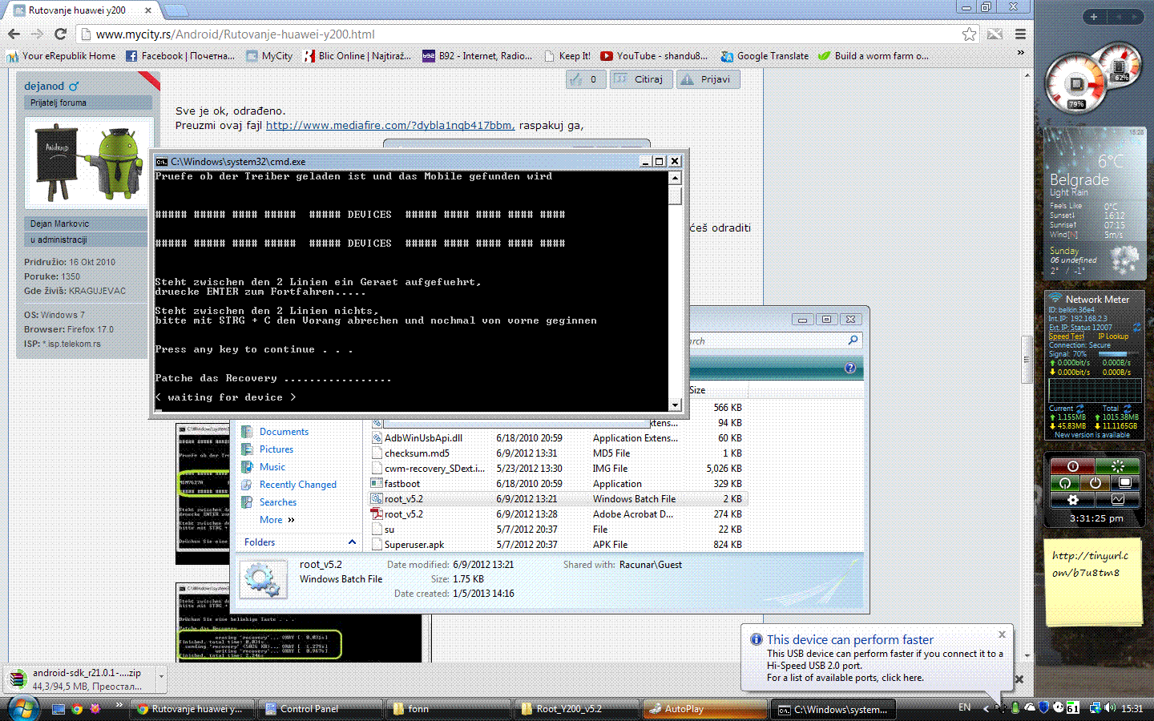
Task: Bookmark this page with the star icon
Action: (969, 34)
